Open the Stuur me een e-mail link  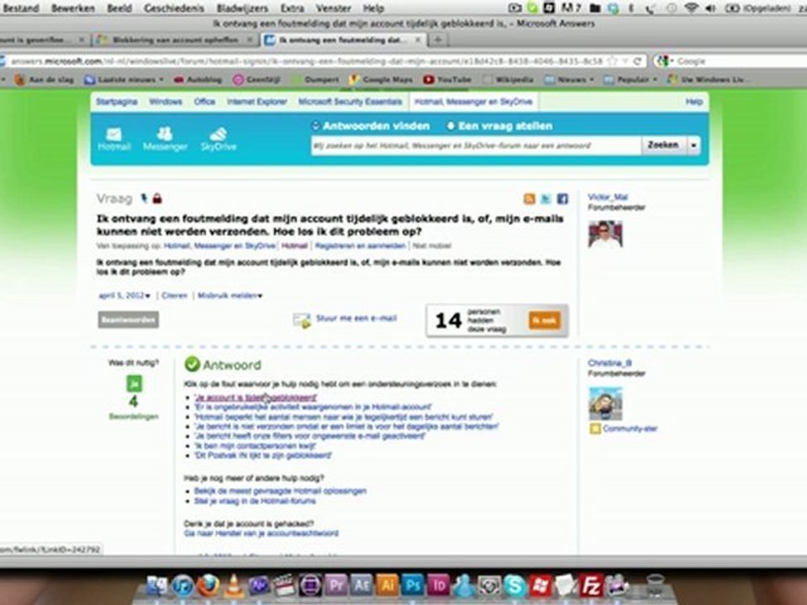coord(356,318)
